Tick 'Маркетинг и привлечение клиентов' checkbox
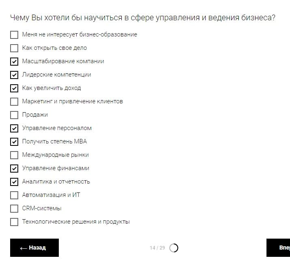The image size is (290, 269). click(14, 102)
